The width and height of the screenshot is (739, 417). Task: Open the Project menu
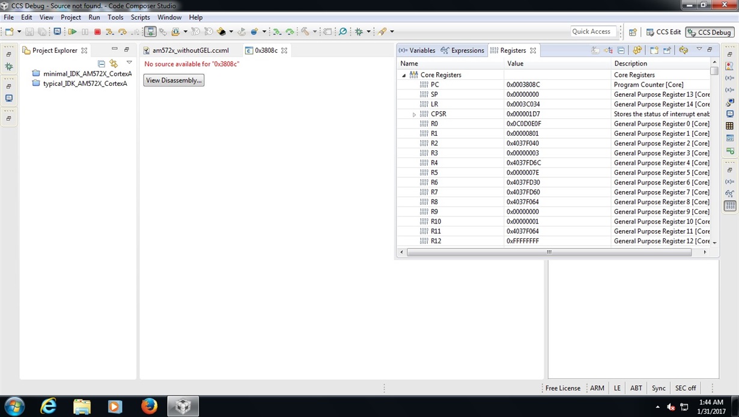pos(71,17)
